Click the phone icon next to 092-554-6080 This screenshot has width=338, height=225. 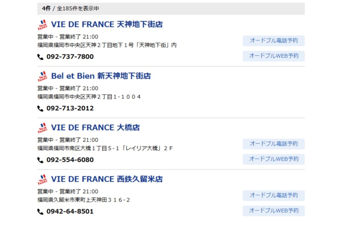(x=40, y=160)
